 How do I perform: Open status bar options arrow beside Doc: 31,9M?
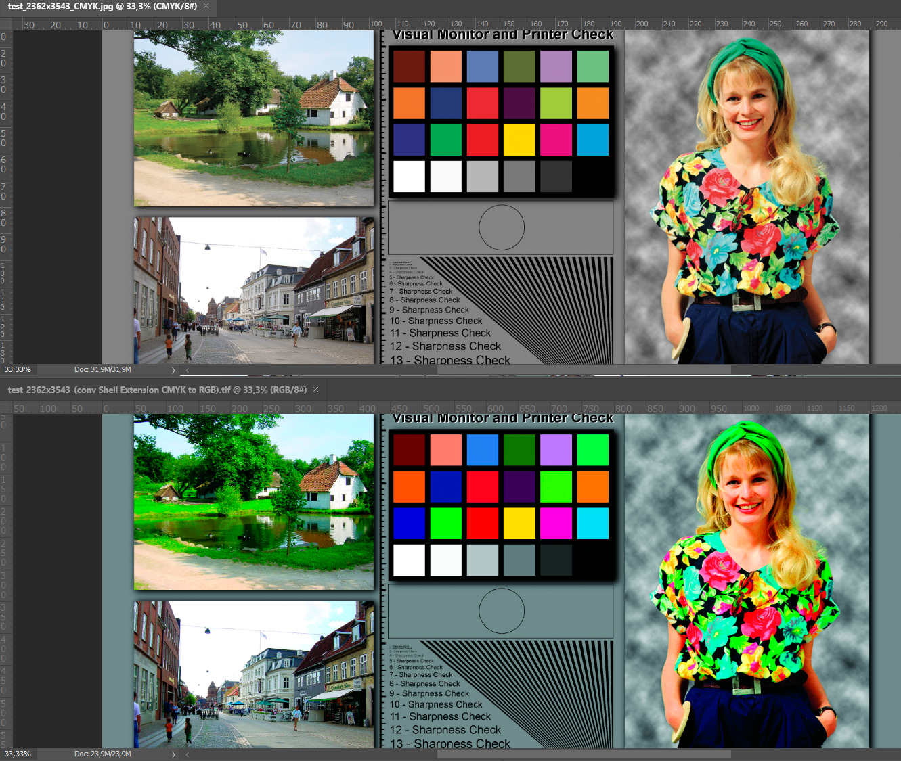[x=173, y=370]
